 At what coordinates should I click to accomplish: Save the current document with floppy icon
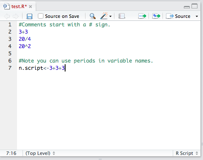[29, 16]
